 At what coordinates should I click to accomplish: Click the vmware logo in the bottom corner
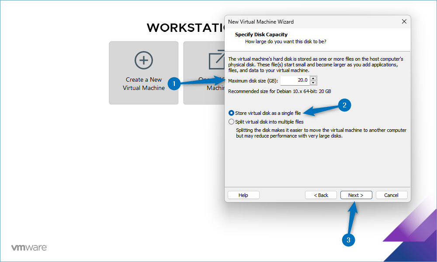click(29, 247)
